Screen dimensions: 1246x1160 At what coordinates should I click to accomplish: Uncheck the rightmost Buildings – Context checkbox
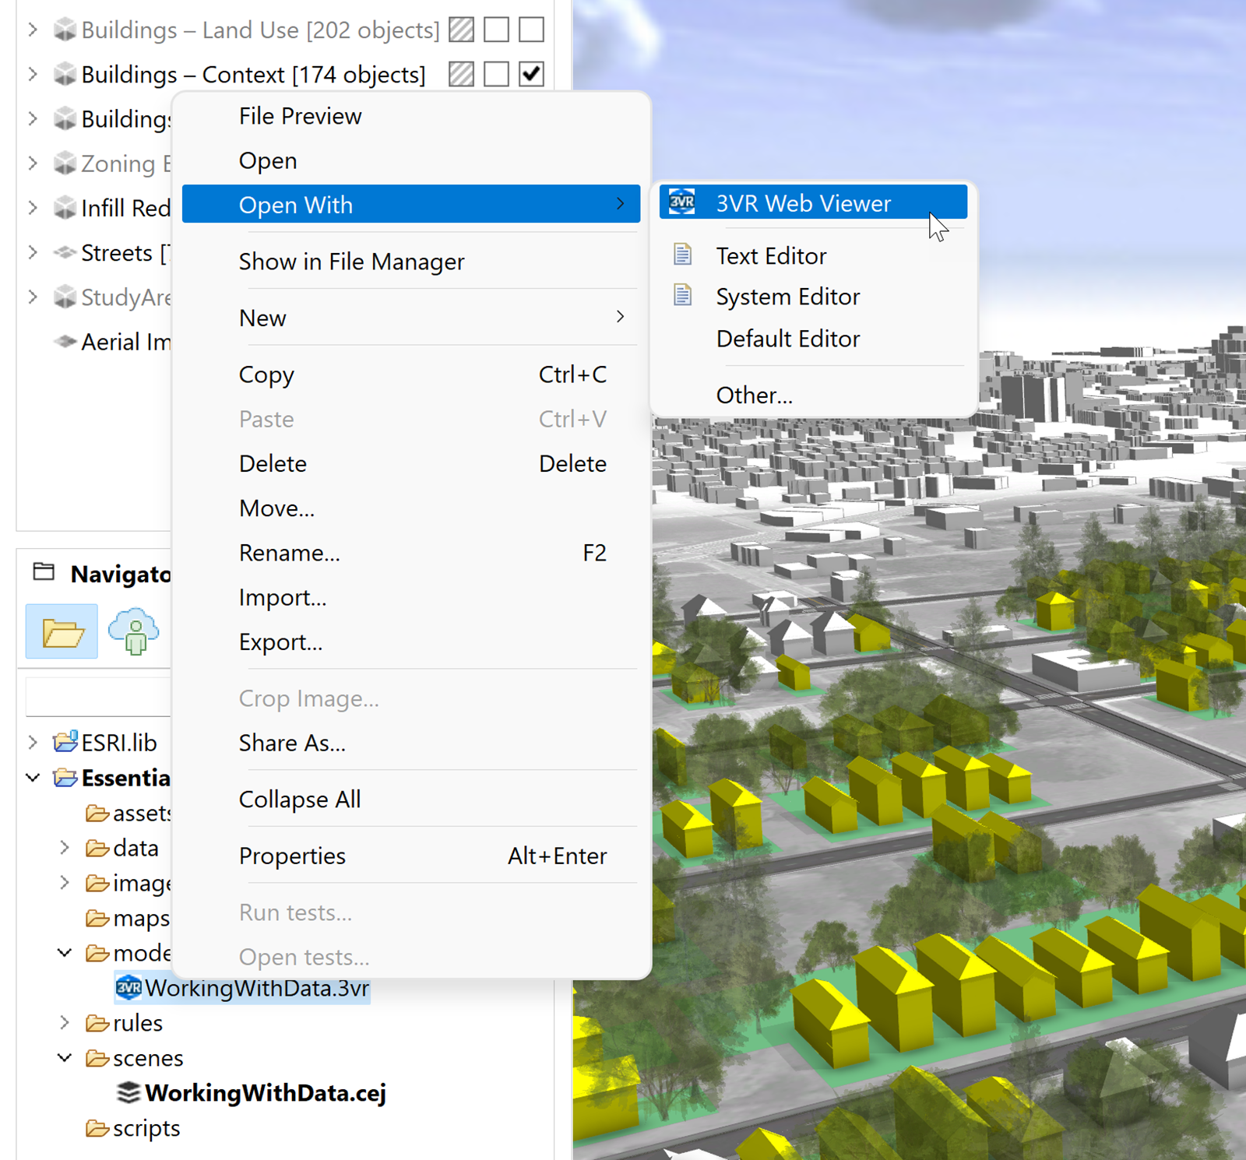click(531, 74)
